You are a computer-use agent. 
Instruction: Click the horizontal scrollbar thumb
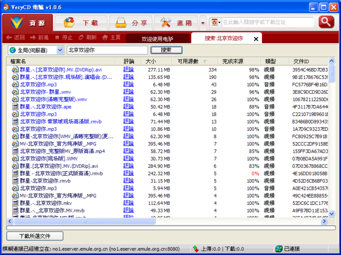(85, 221)
